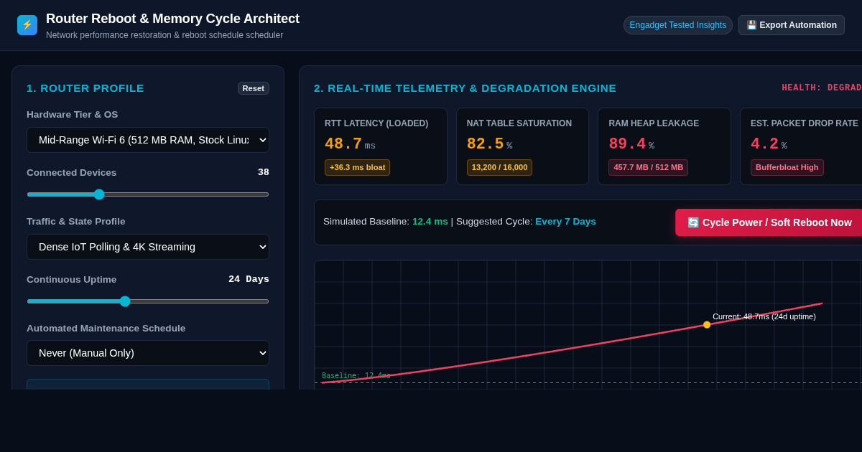Click NAT table saturation value 82.5
862x452 pixels.
(486, 144)
